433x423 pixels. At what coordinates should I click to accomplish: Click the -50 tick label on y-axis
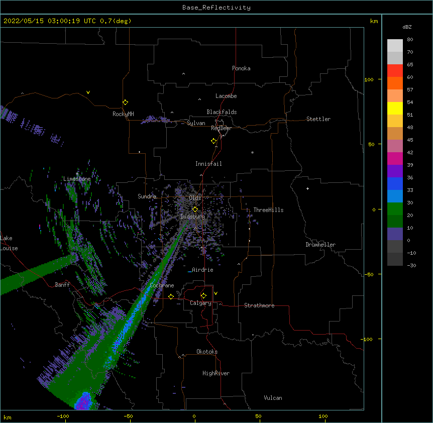369,274
